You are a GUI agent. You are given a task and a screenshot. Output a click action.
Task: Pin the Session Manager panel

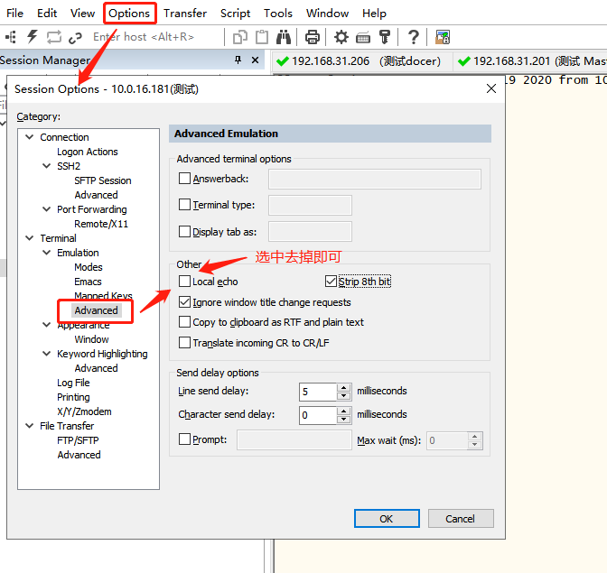tap(238, 60)
